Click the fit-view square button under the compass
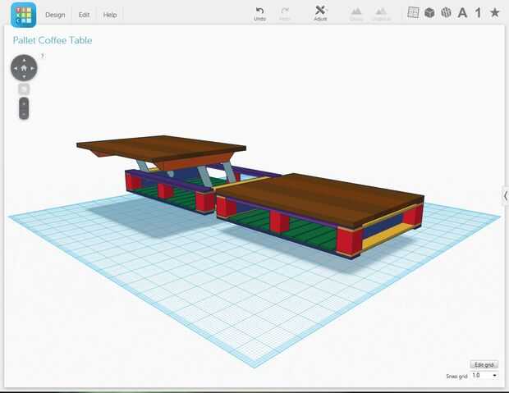This screenshot has height=393, width=509. pos(24,89)
